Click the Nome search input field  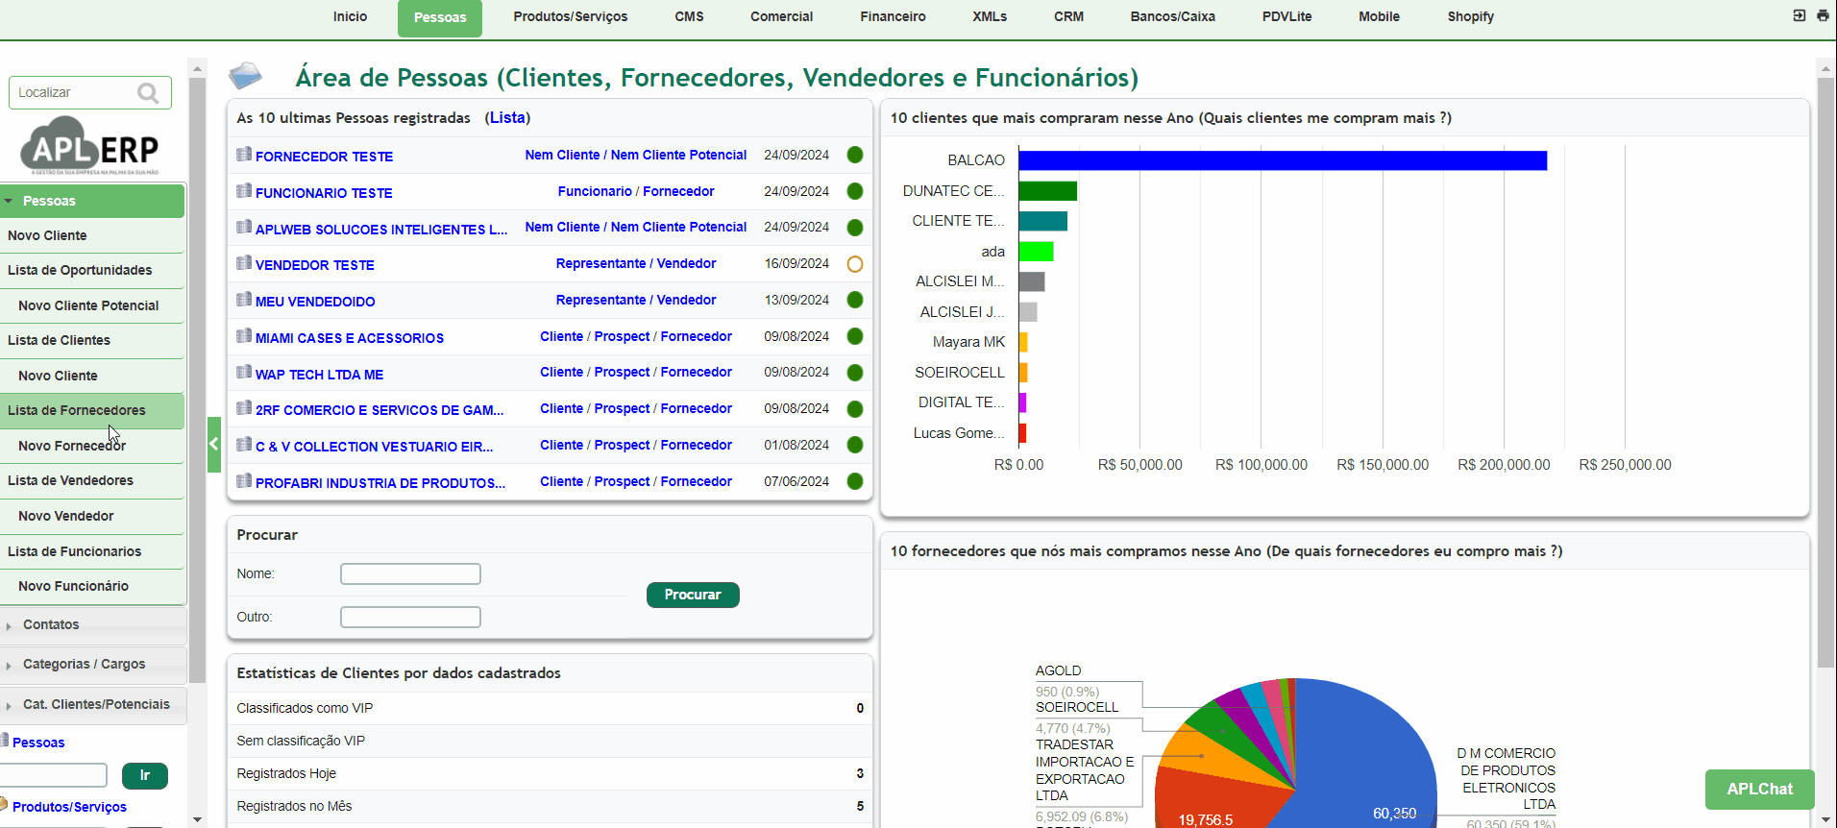tap(410, 573)
